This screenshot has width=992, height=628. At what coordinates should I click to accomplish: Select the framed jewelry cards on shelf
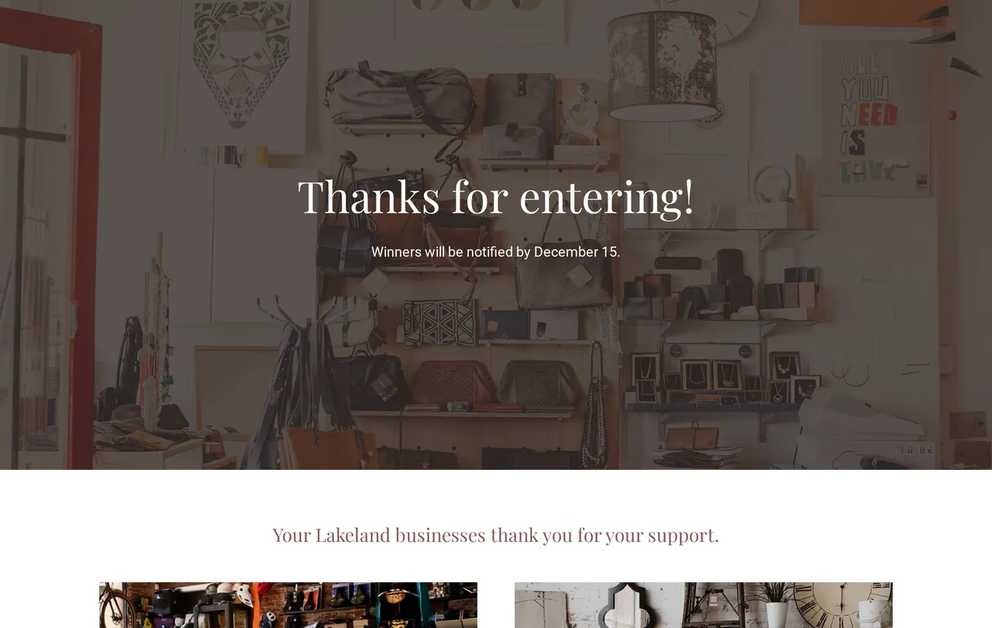click(721, 378)
